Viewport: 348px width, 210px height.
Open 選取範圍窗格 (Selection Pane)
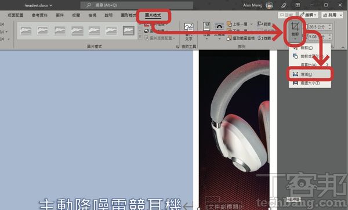coord(241,38)
